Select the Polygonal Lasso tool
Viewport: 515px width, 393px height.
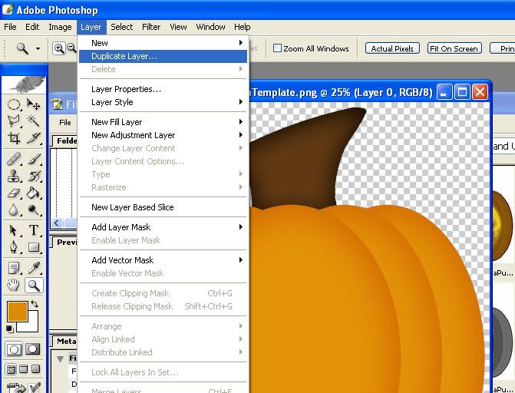(14, 121)
